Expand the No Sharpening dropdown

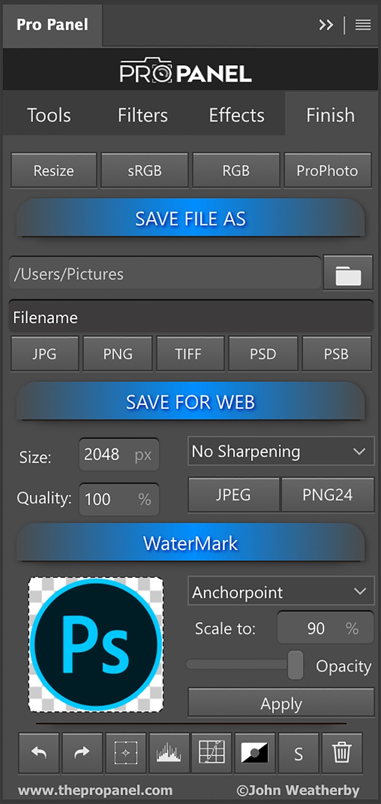tap(281, 452)
